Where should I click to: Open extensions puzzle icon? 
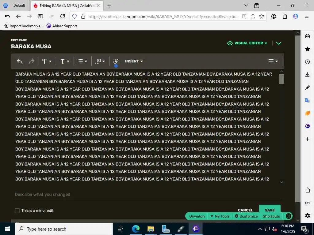point(285,17)
